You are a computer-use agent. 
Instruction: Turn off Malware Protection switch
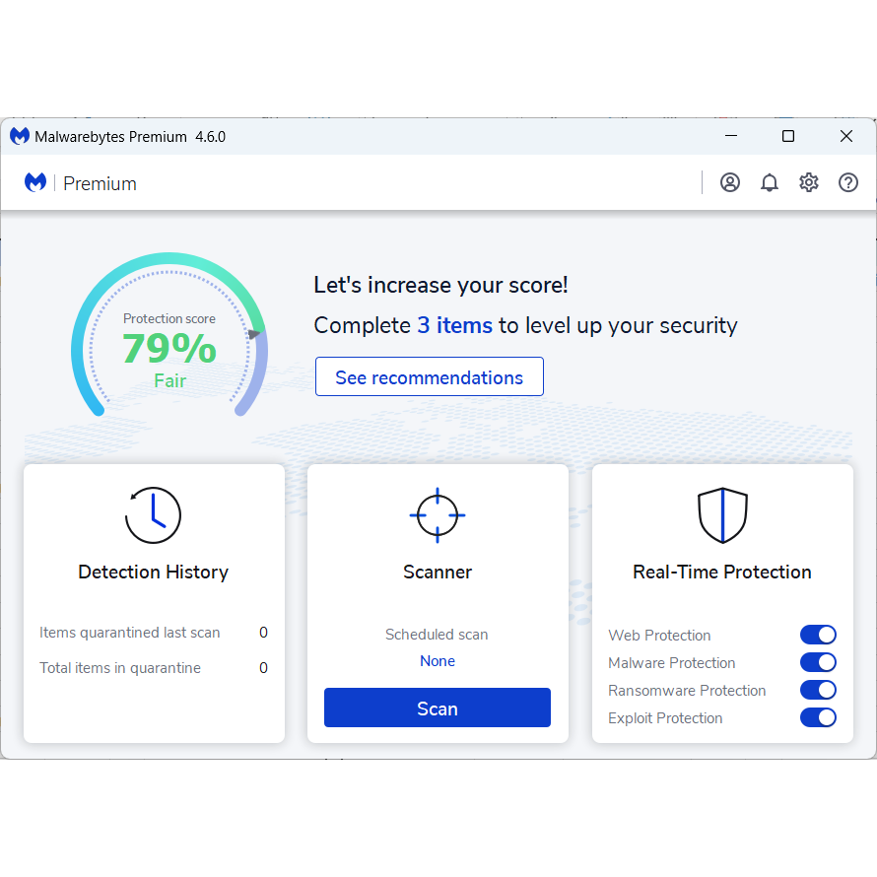click(818, 662)
